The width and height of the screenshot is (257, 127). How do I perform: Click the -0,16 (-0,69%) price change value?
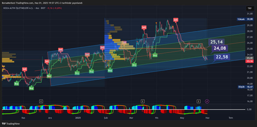pos(54,8)
